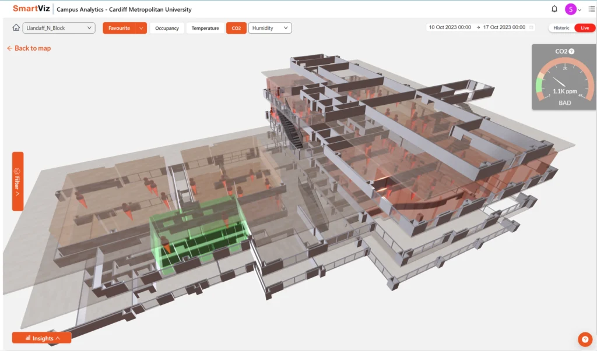
Task: Click the calendar icon in date range
Action: click(x=531, y=27)
